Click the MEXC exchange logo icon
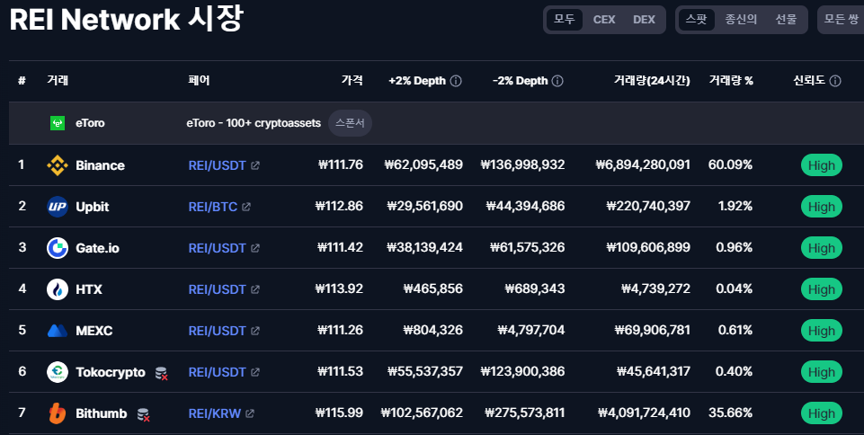Image resolution: width=864 pixels, height=435 pixels. (x=58, y=331)
